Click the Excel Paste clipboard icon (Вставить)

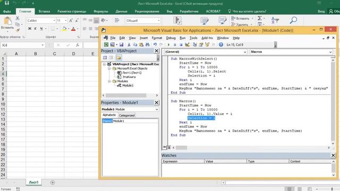click(x=7, y=21)
